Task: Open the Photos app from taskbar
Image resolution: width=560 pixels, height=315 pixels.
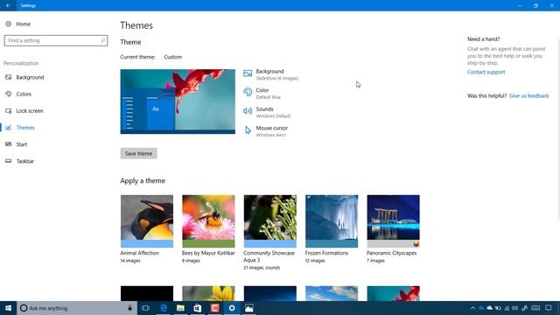Action: [248, 308]
